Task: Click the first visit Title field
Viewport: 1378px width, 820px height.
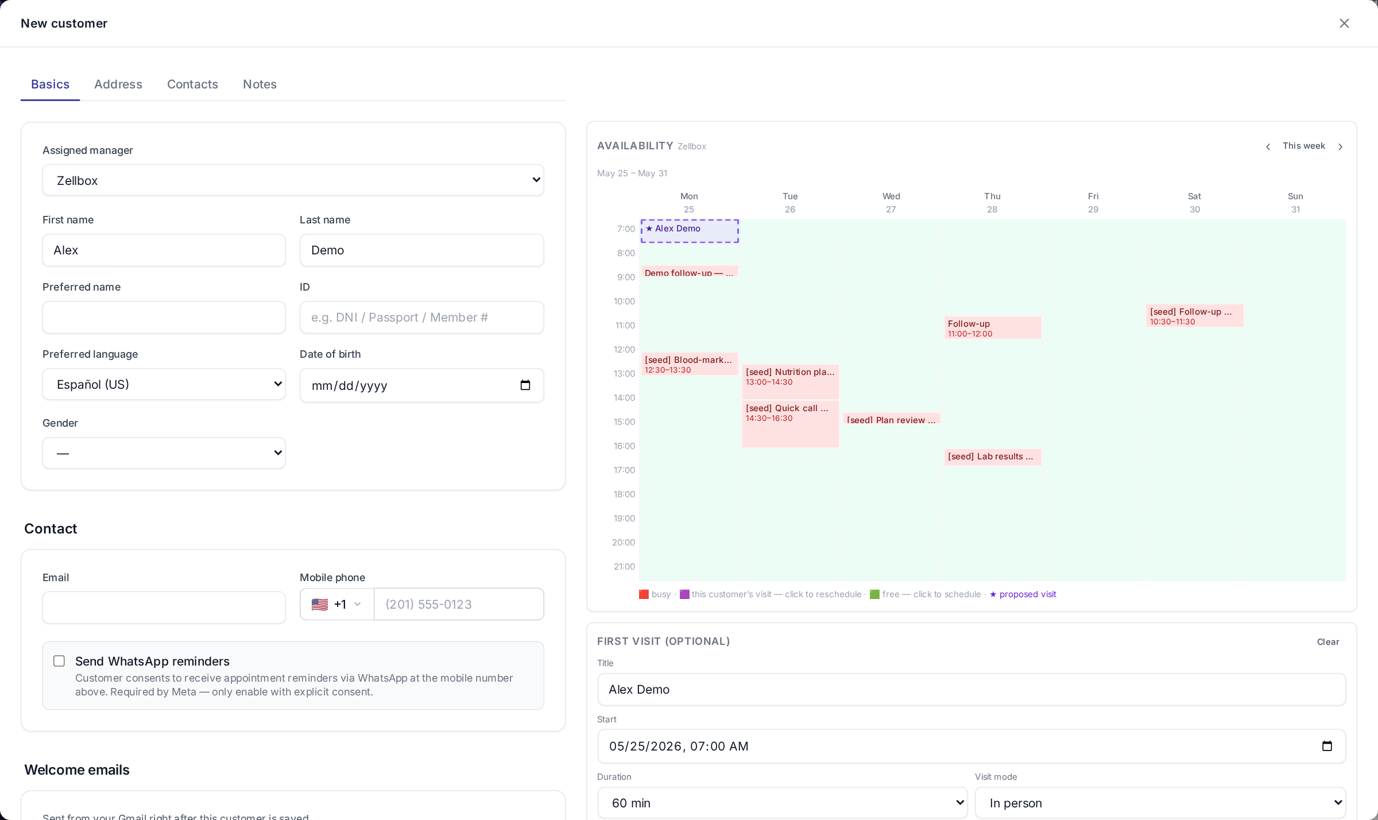Action: [x=971, y=689]
